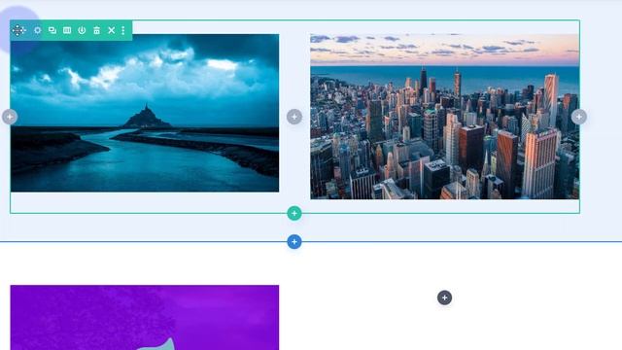Add new section with blue plus button

(x=294, y=242)
